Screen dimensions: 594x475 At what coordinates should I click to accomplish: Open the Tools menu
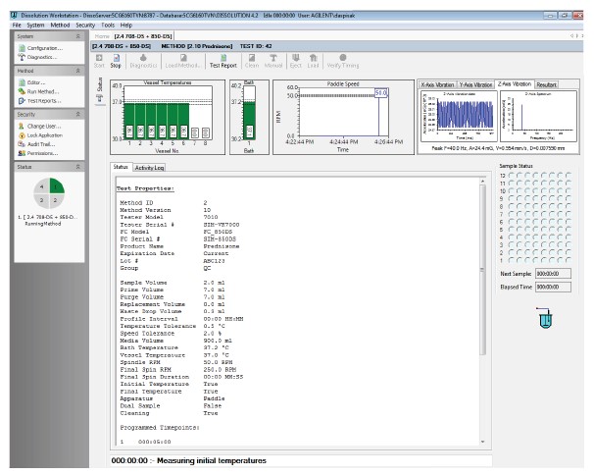pos(108,26)
